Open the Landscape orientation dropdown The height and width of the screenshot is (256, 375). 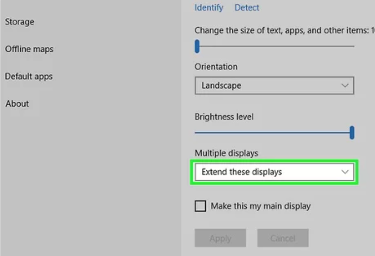tap(274, 86)
